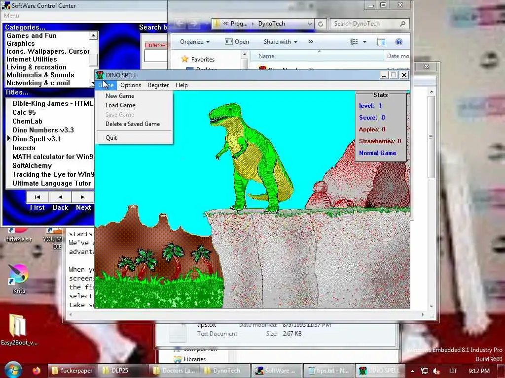The image size is (505, 378).
Task: Click the Dino Spell title bar icon
Action: [100, 75]
